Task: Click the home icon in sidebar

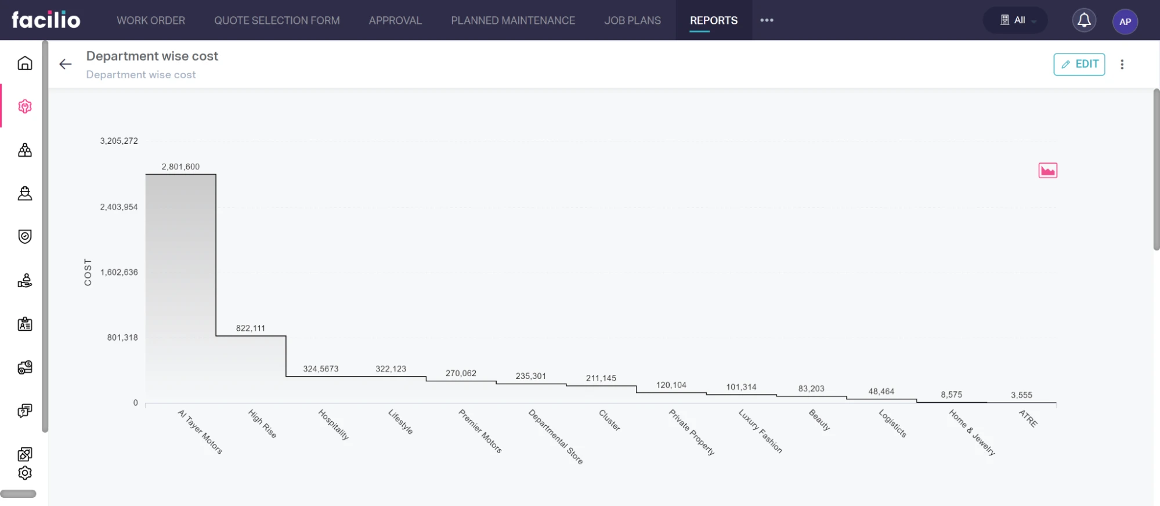Action: [24, 63]
